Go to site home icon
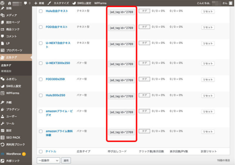This screenshot has width=235, height=165. coord(9,3)
